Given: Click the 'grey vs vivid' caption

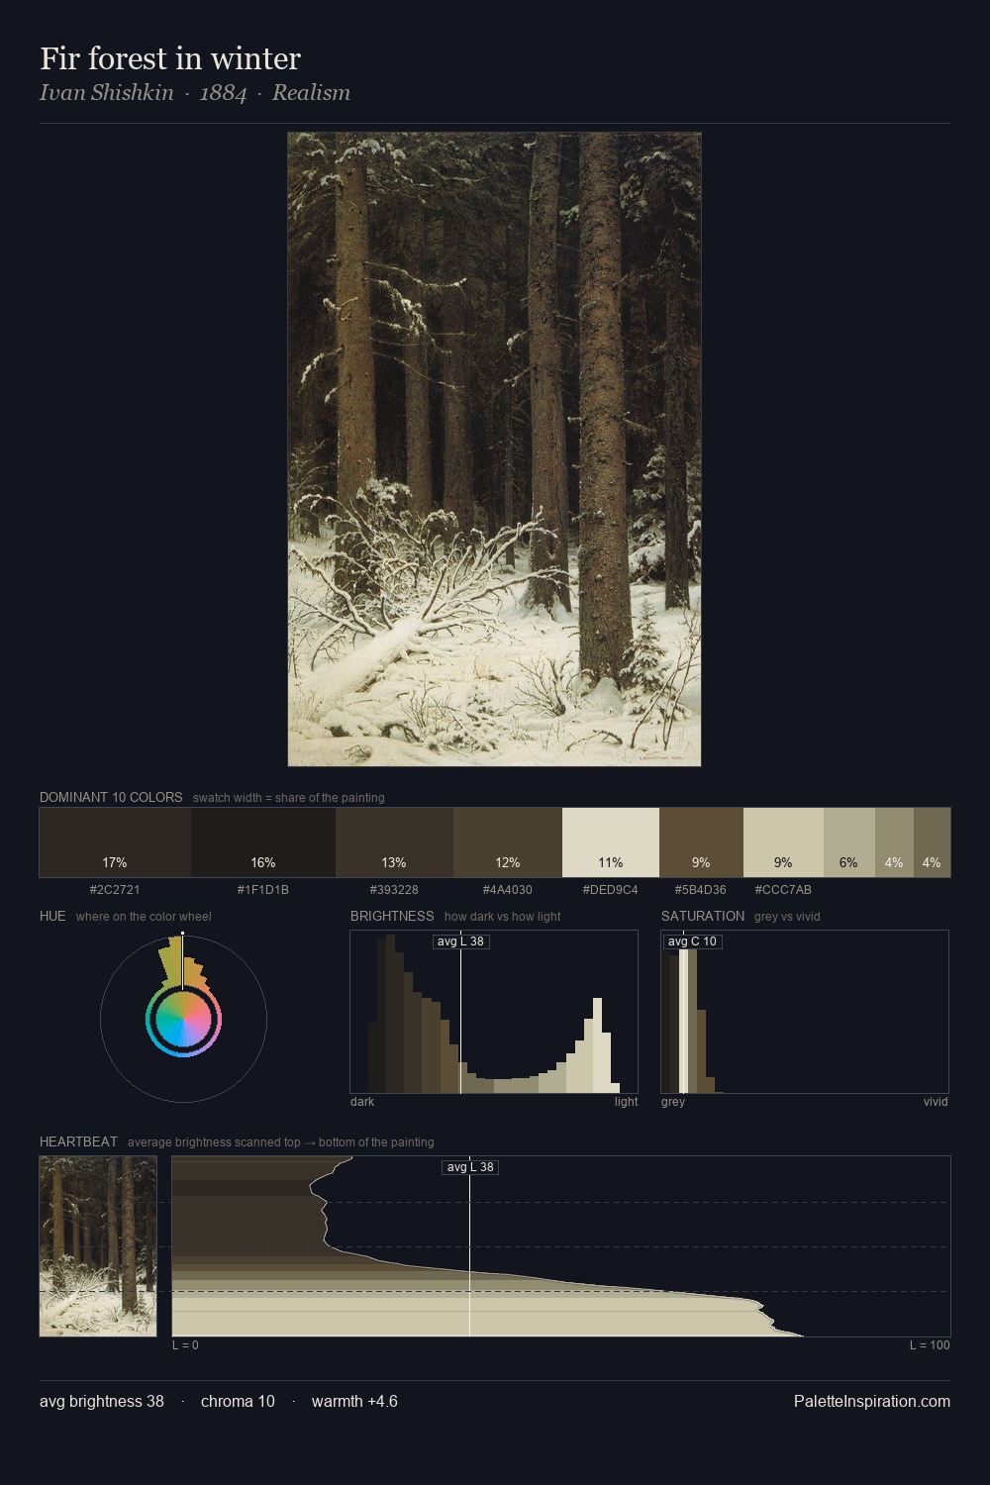Looking at the screenshot, I should coord(787,917).
